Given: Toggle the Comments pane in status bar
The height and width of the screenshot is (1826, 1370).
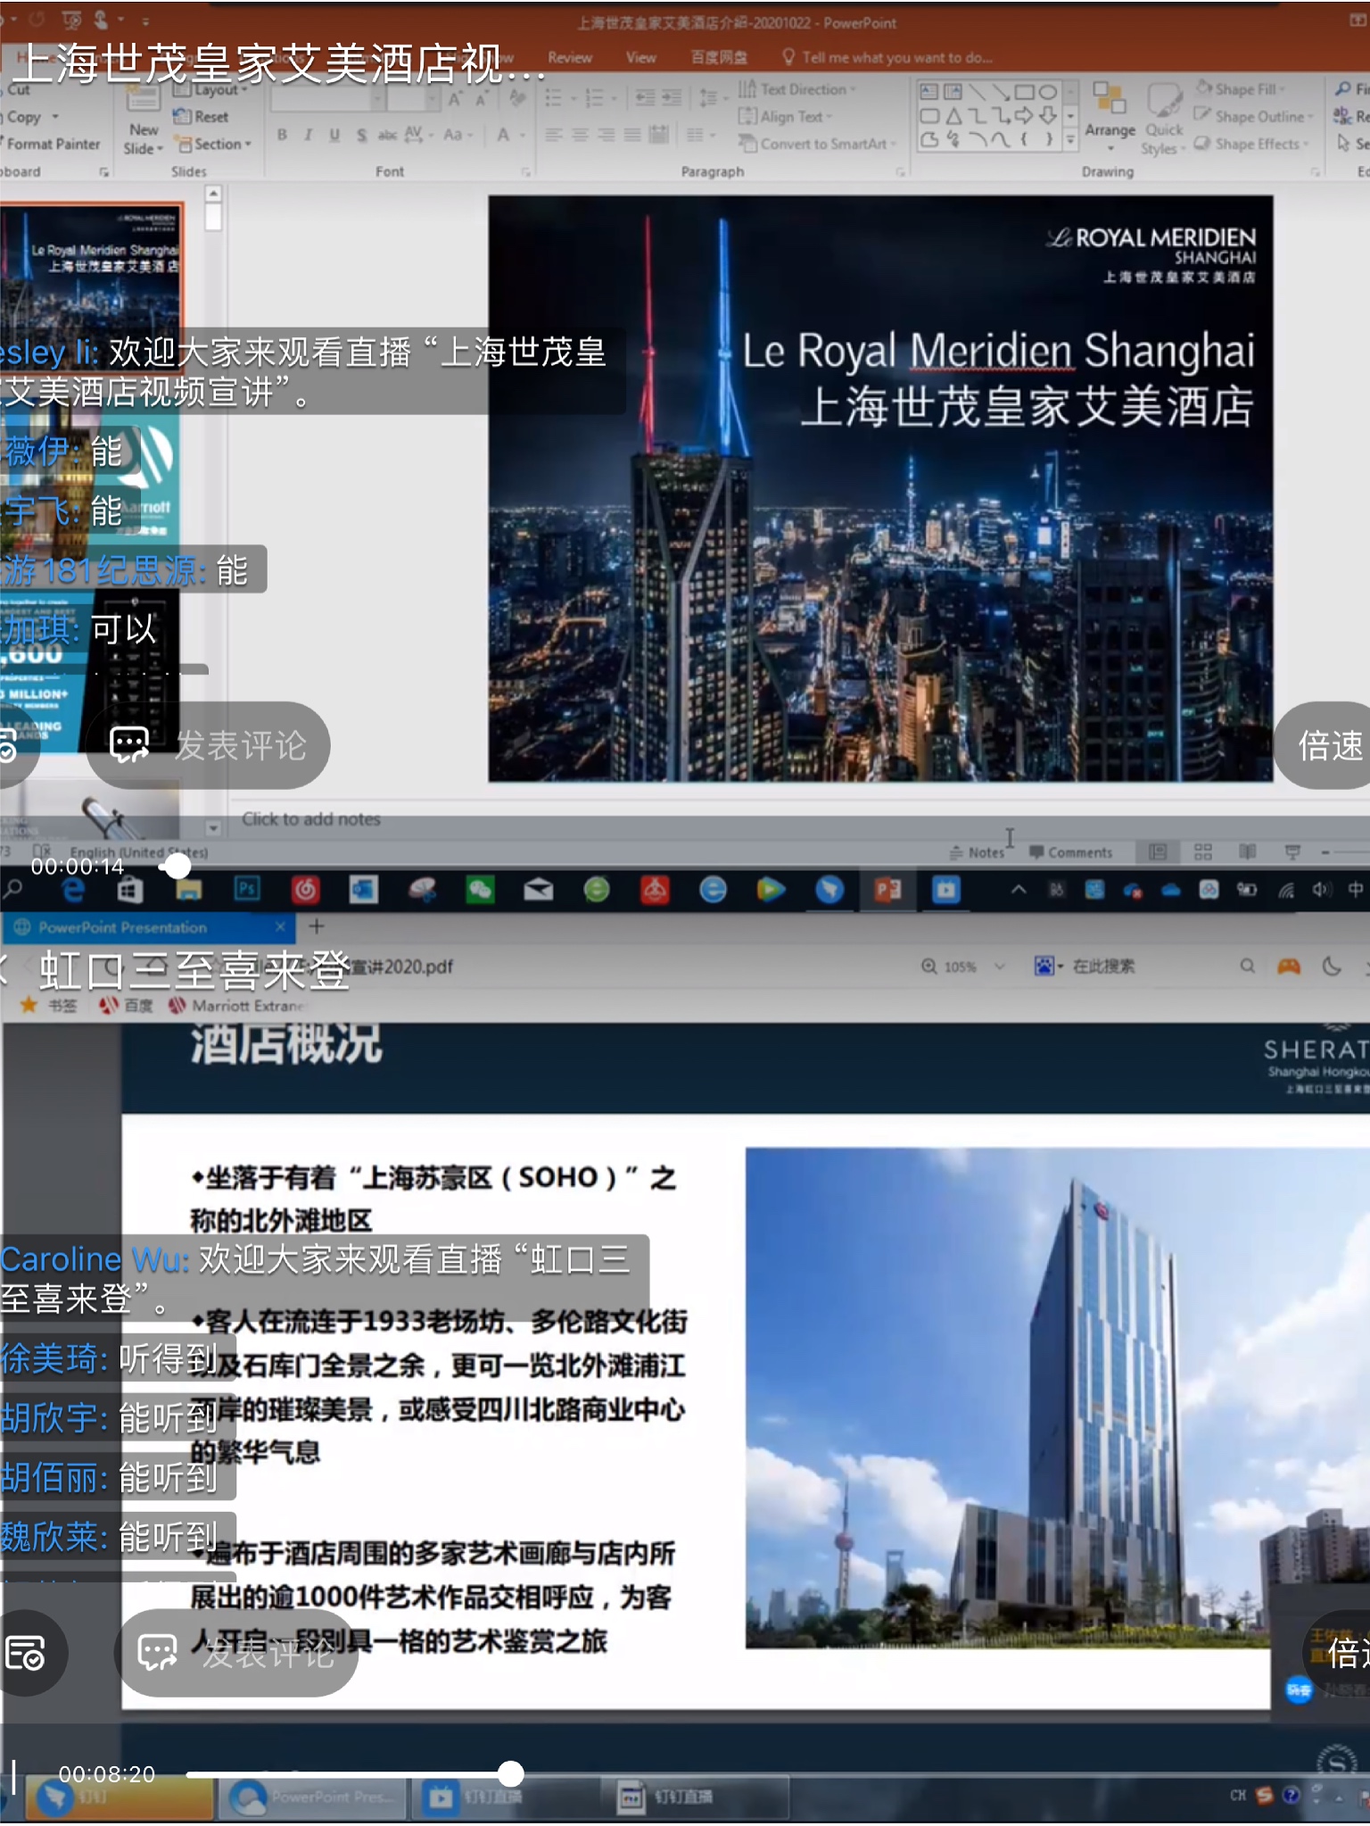Looking at the screenshot, I should click(1071, 852).
